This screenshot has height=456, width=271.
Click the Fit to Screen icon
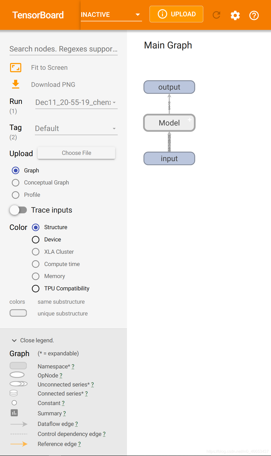click(15, 68)
